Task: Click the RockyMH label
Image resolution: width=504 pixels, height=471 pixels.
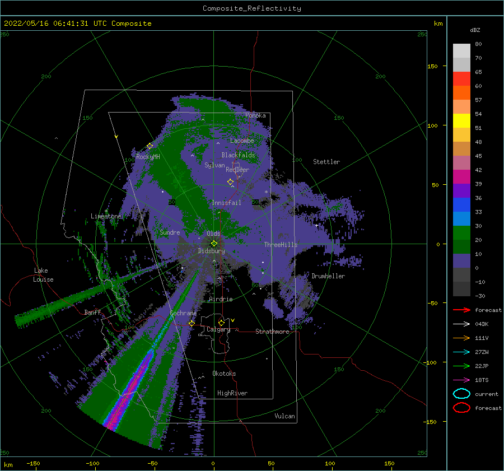Action: (x=148, y=157)
